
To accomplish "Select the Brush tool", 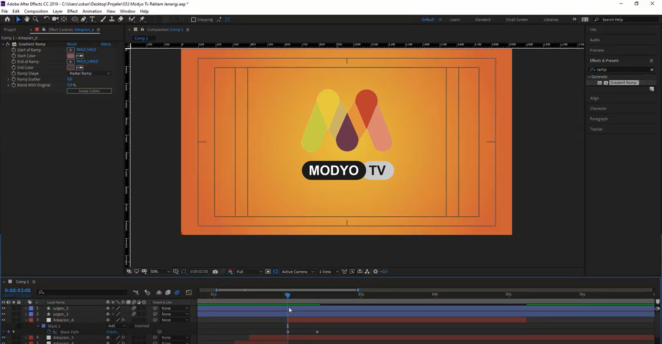I will (103, 19).
